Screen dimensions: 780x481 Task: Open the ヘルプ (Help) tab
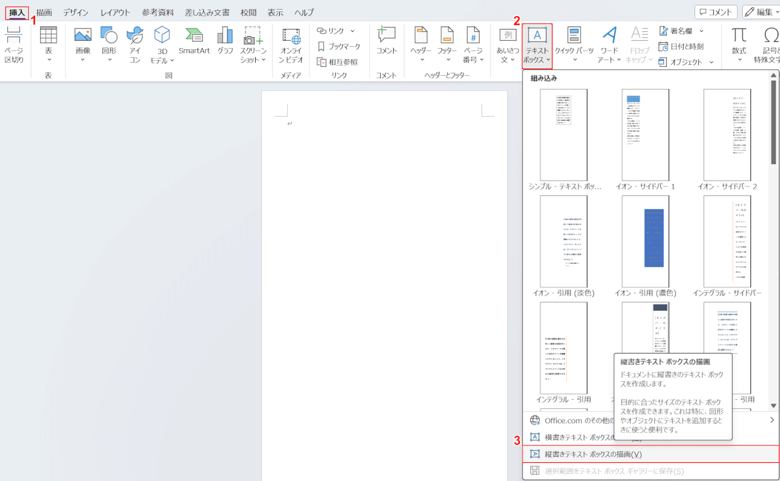point(304,12)
